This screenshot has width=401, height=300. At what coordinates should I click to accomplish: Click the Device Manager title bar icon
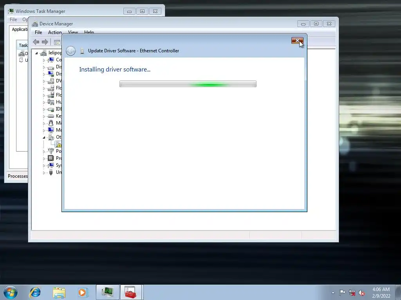pyautogui.click(x=35, y=24)
